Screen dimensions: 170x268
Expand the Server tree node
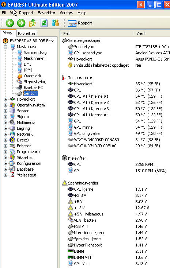[x=5, y=111]
